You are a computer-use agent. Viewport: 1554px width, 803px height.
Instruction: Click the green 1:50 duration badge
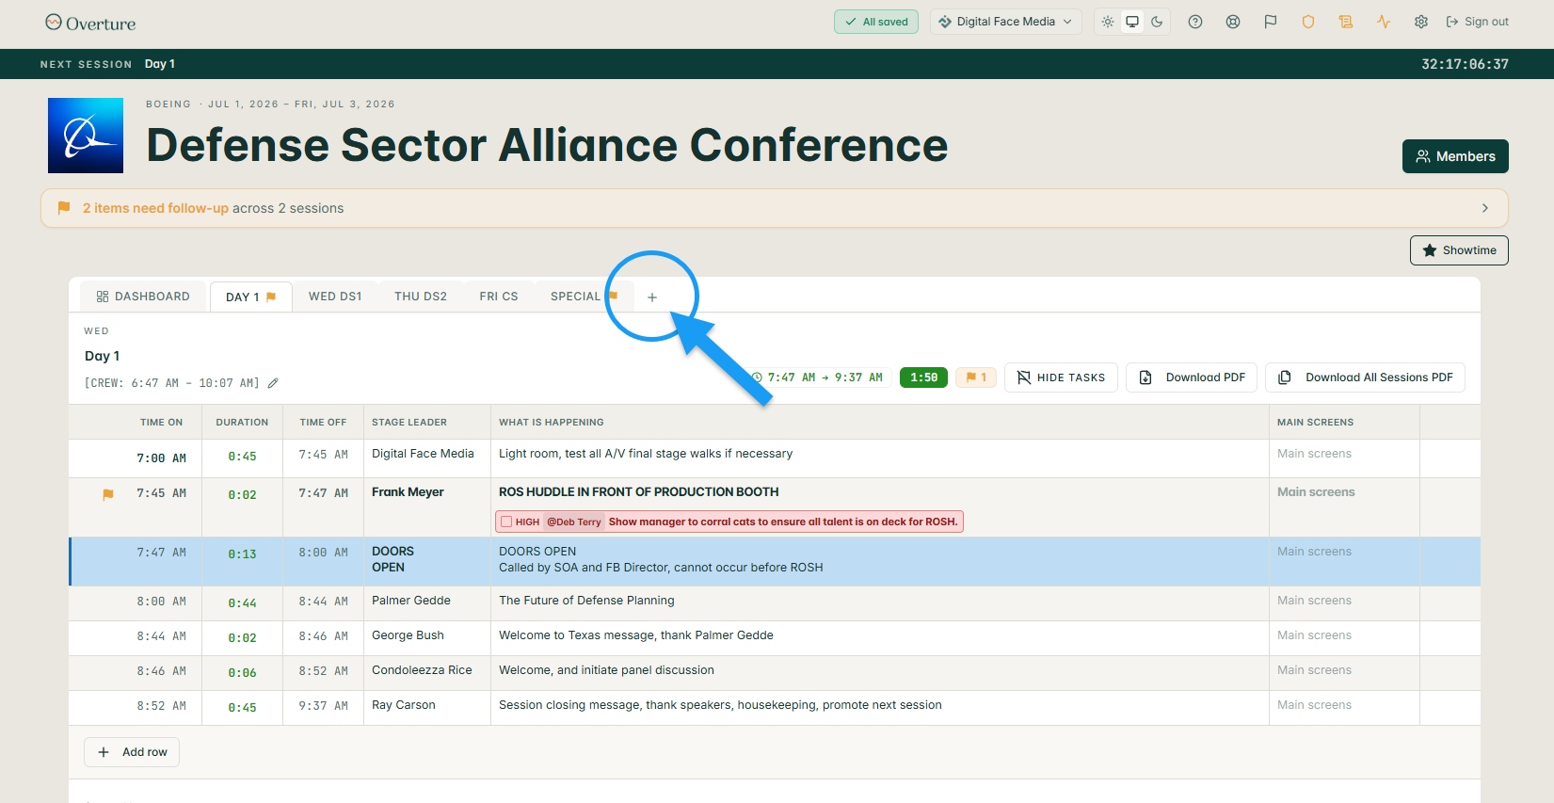[x=923, y=377]
